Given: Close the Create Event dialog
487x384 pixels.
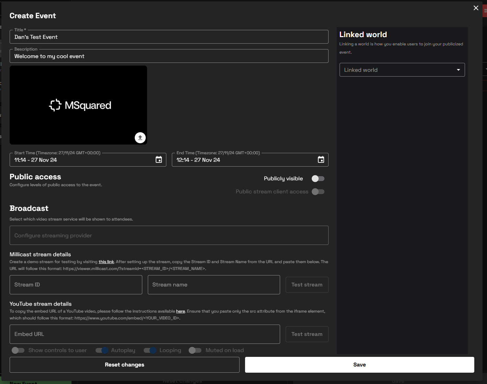Looking at the screenshot, I should click(476, 8).
